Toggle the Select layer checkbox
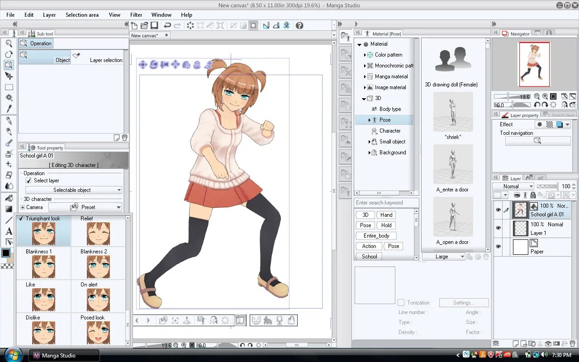 click(29, 181)
